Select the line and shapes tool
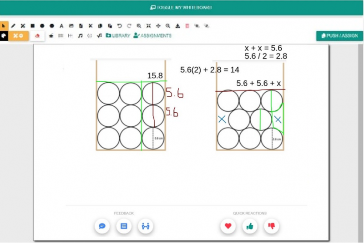Image resolution: width=364 pixels, height=243 pixels. tap(23, 26)
